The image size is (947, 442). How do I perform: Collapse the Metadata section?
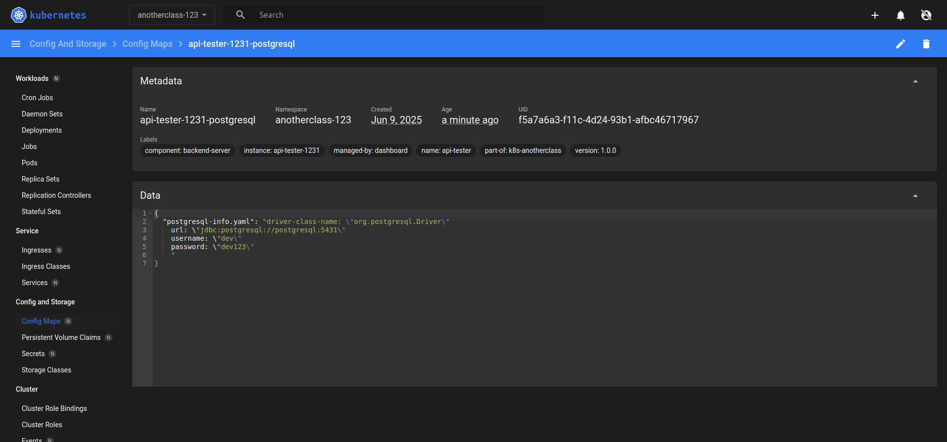915,81
